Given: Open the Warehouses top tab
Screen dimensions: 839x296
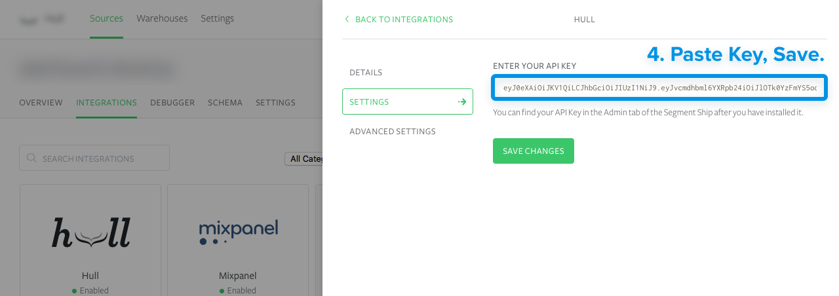Looking at the screenshot, I should point(162,18).
